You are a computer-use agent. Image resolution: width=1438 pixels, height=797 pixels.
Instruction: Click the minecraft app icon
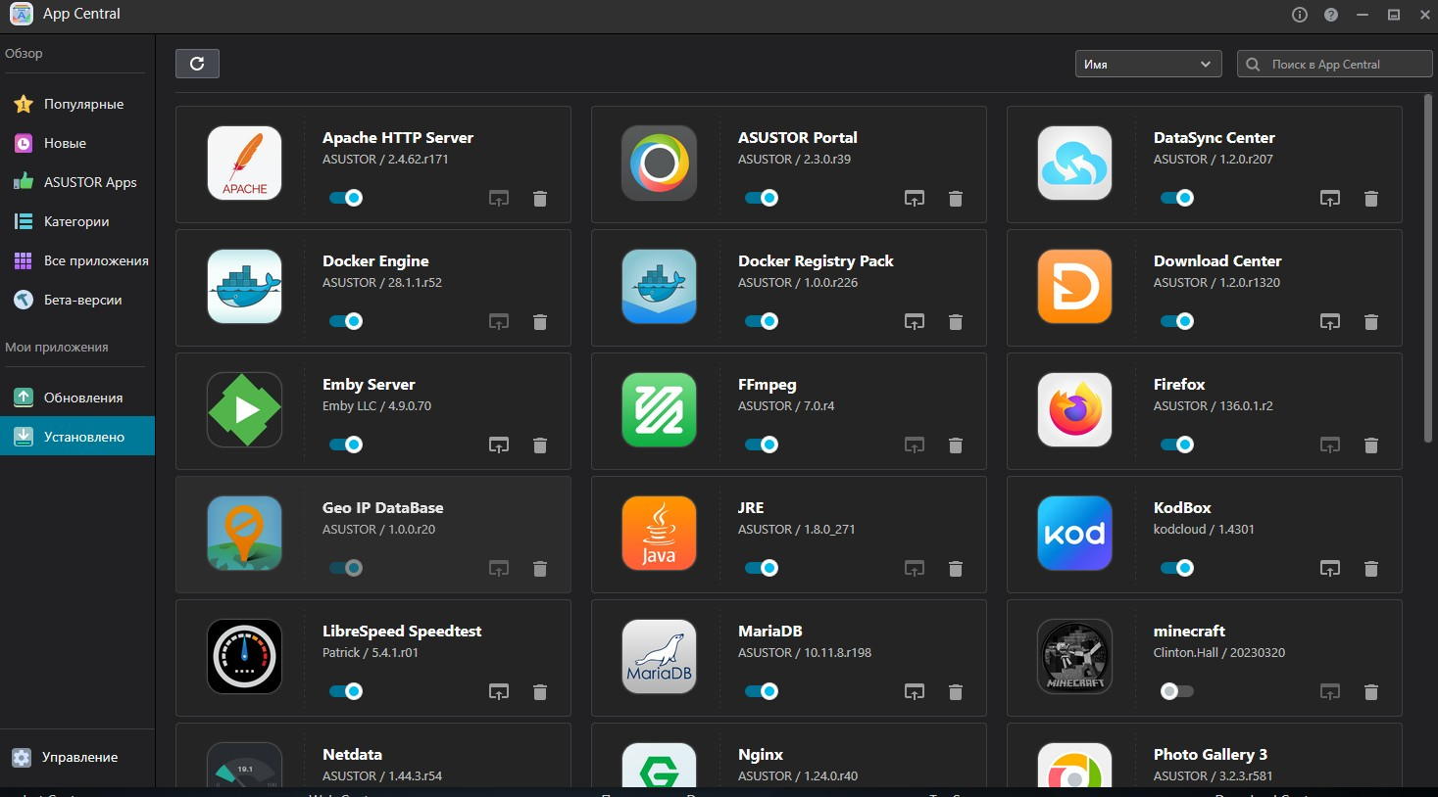tap(1075, 657)
